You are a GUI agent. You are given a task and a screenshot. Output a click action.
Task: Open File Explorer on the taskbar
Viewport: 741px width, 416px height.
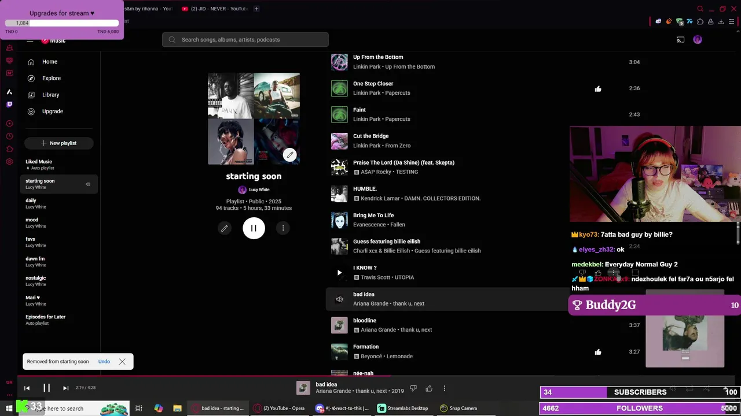[x=177, y=408]
